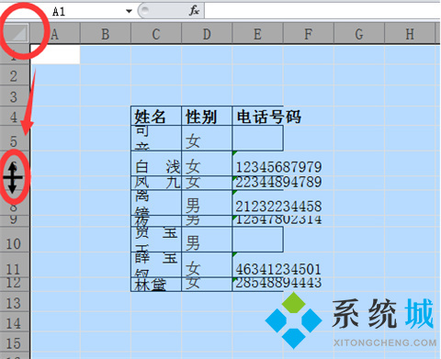The width and height of the screenshot is (441, 359).
Task: Select row 10 header
Action: pyautogui.click(x=14, y=240)
